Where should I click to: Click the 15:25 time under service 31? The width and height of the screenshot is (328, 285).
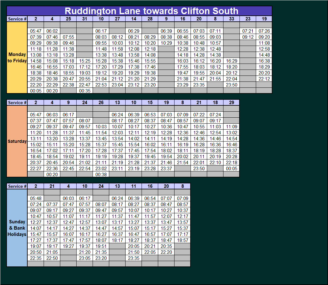85,61
